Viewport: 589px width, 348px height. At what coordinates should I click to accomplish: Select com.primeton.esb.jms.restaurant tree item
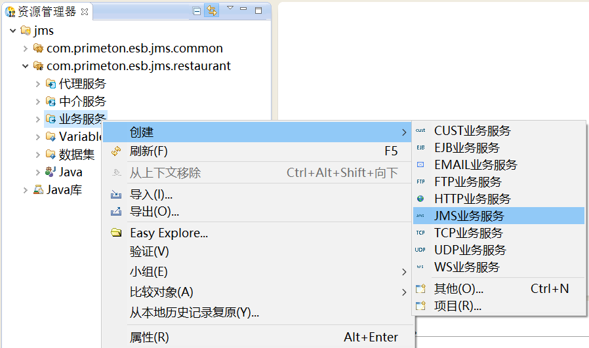[x=138, y=66]
